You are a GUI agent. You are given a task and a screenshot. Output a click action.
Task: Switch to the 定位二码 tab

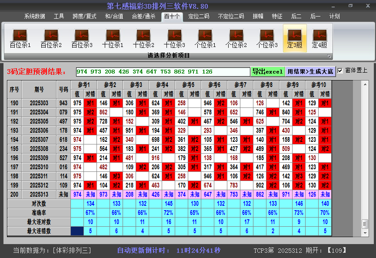click(x=198, y=17)
